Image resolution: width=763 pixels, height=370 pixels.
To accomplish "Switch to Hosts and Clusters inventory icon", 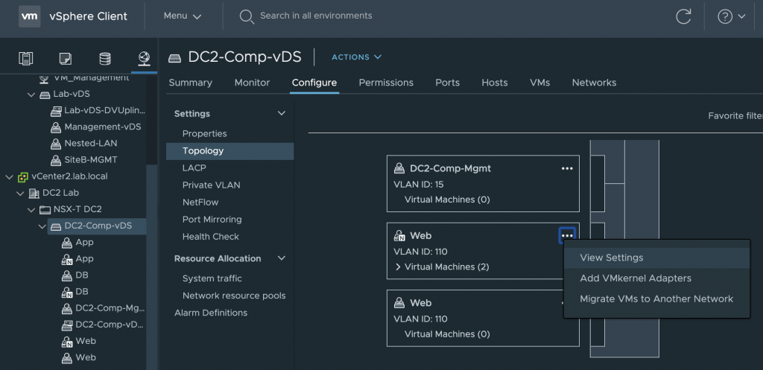I will pyautogui.click(x=26, y=59).
